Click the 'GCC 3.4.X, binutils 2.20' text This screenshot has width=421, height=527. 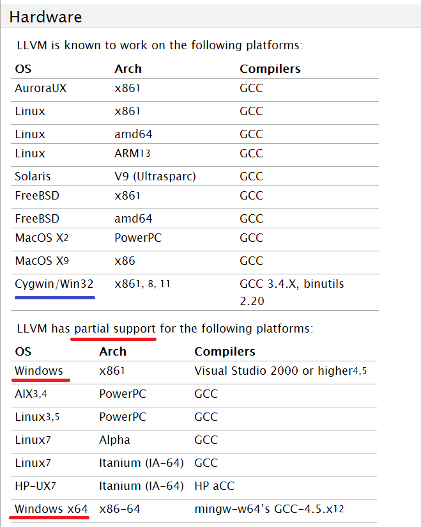point(292,292)
